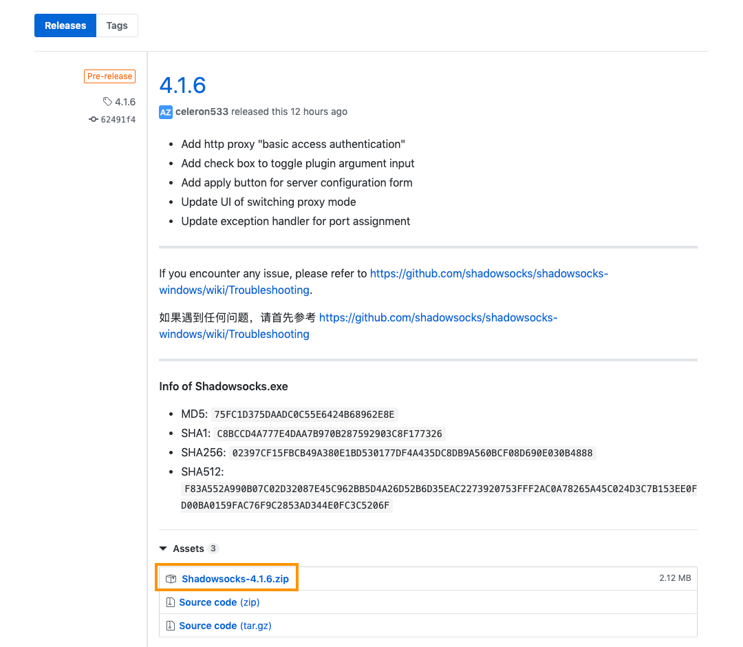
Task: Click zip file icon beside Source code (zip)
Action: click(171, 602)
